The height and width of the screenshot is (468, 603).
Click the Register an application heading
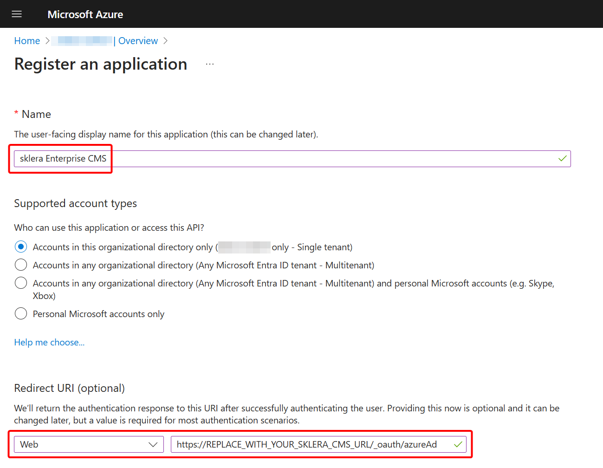pos(101,64)
